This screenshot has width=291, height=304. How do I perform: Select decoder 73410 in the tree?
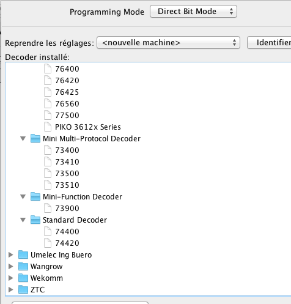point(67,162)
